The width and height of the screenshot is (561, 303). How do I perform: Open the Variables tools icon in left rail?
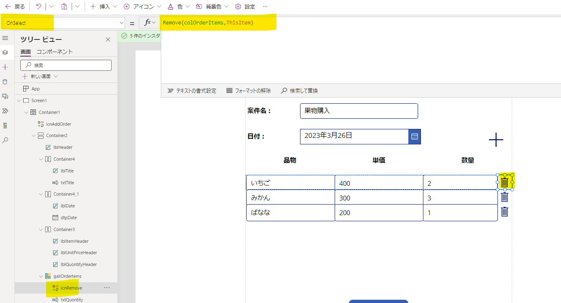5,125
